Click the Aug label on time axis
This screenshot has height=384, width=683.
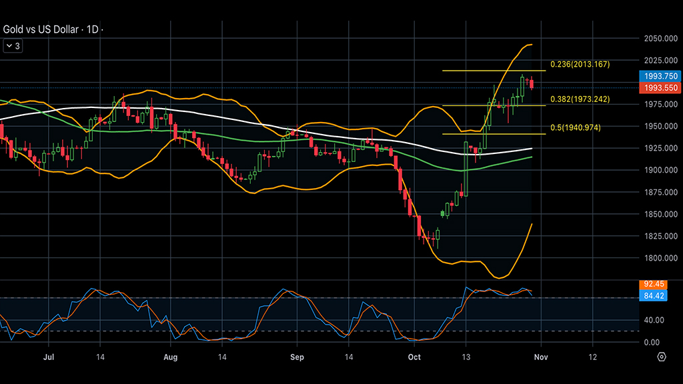(x=170, y=357)
